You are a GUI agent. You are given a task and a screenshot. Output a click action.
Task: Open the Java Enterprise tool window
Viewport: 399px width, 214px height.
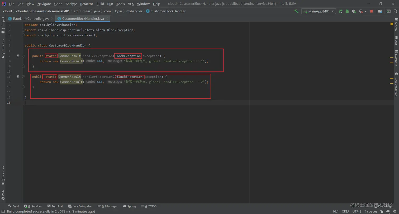80,206
